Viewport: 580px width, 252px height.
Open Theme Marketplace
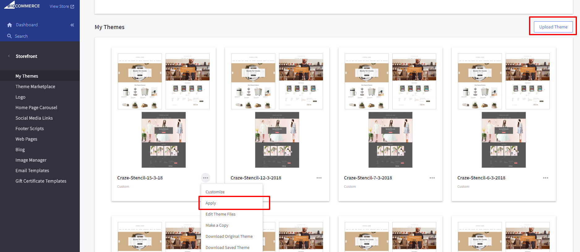[35, 86]
